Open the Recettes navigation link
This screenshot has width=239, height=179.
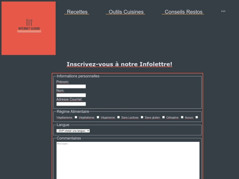pyautogui.click(x=77, y=12)
